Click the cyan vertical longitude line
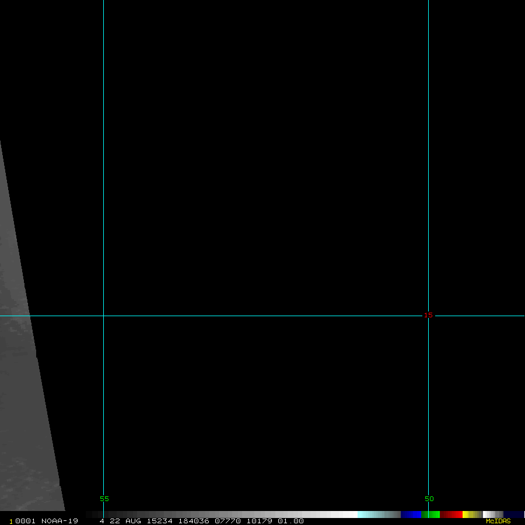This screenshot has width=525, height=525. pyautogui.click(x=428, y=175)
